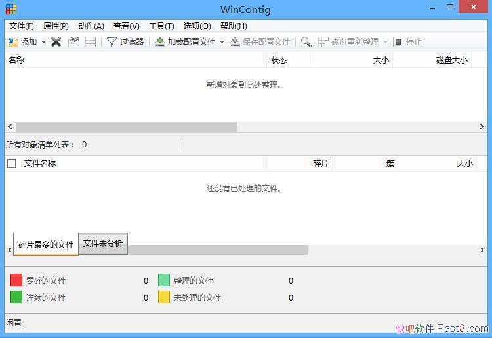Open the 文件(F) menu

tap(22, 26)
